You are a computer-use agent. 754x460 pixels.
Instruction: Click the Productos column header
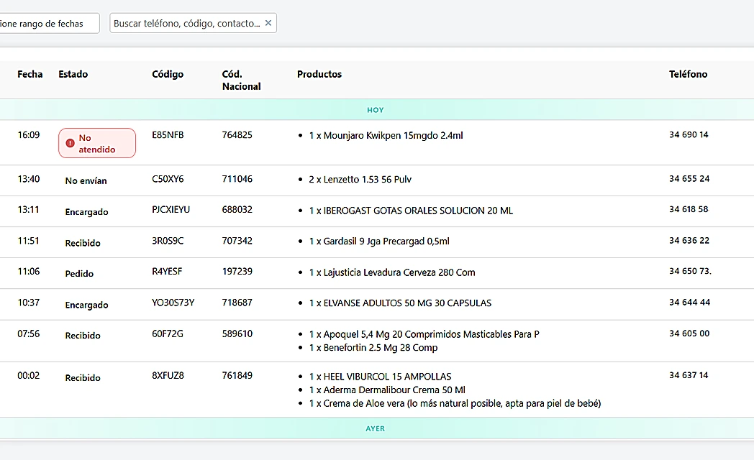click(x=319, y=74)
